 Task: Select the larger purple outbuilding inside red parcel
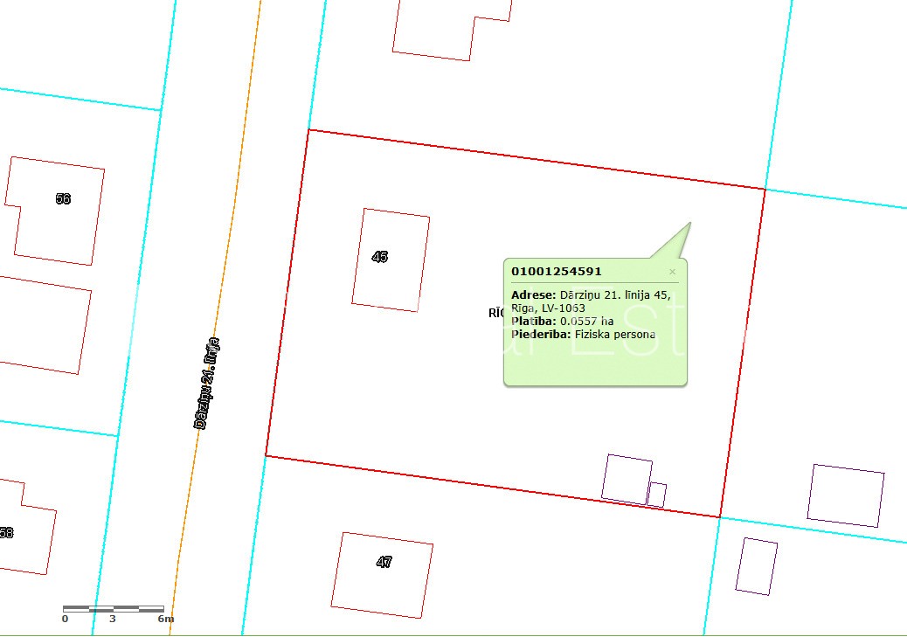click(x=627, y=479)
